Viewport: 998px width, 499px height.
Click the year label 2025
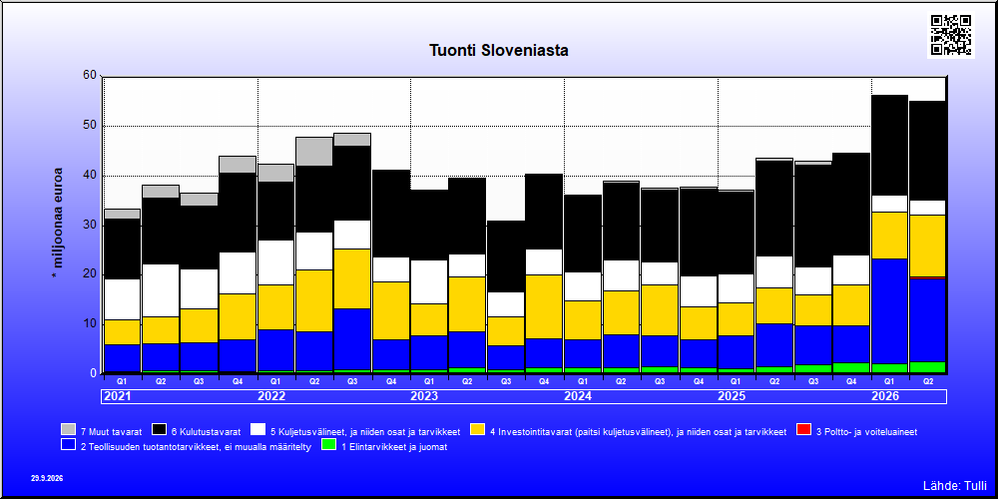(732, 396)
